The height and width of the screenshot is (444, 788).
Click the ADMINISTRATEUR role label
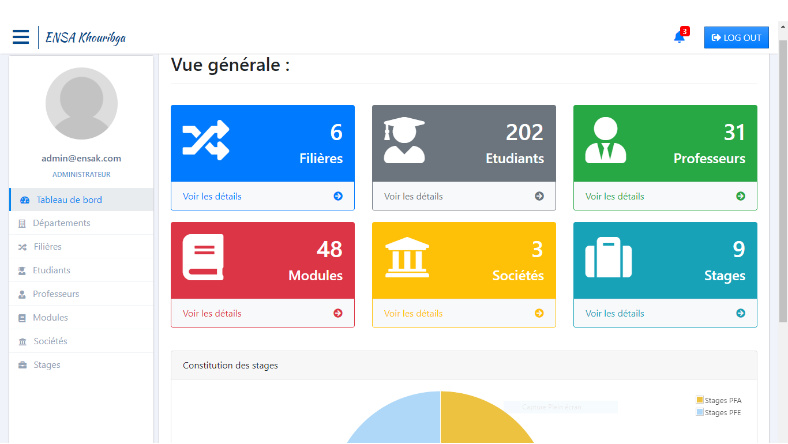tap(81, 175)
